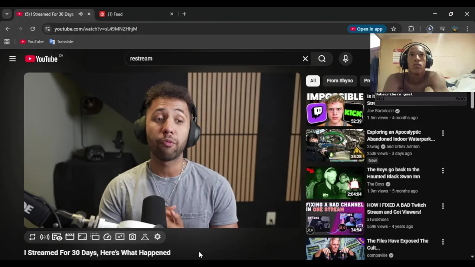Click the volume boost lightning icon
The height and width of the screenshot is (267, 475).
pyautogui.click(x=45, y=237)
